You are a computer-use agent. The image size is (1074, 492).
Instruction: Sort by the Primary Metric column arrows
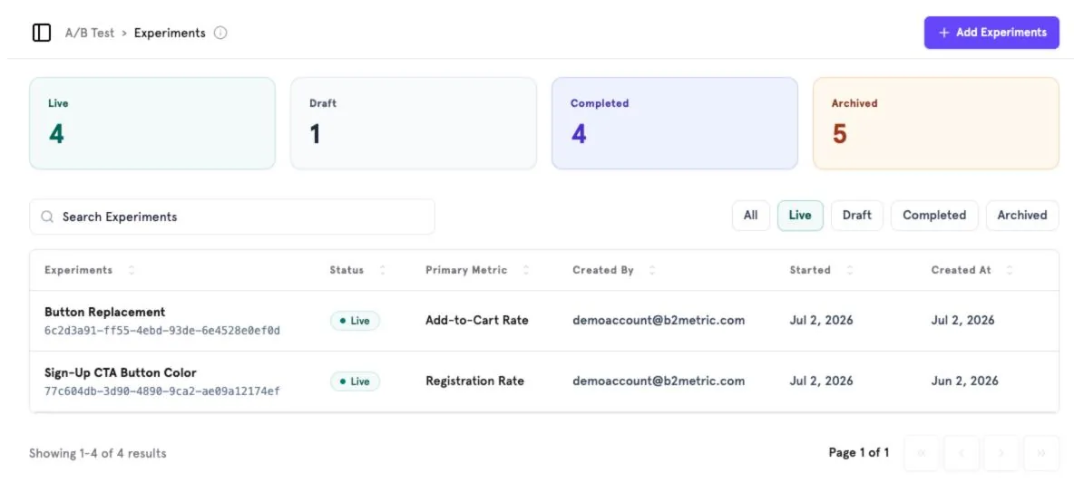point(526,270)
